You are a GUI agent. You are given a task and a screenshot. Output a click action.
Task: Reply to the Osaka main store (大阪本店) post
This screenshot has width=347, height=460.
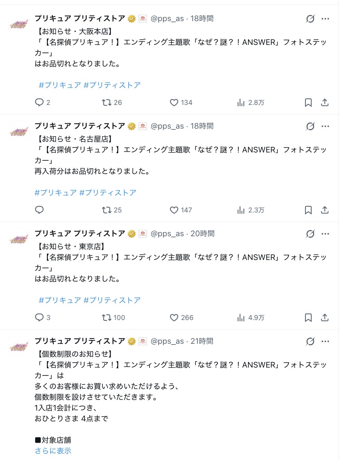pyautogui.click(x=40, y=102)
